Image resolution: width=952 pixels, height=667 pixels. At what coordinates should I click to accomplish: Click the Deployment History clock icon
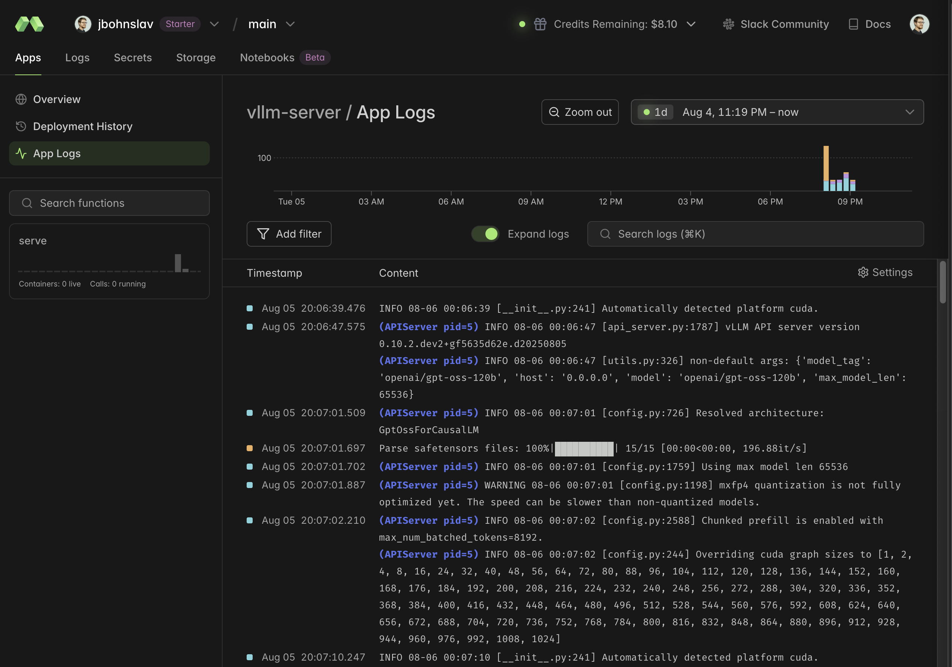(21, 126)
